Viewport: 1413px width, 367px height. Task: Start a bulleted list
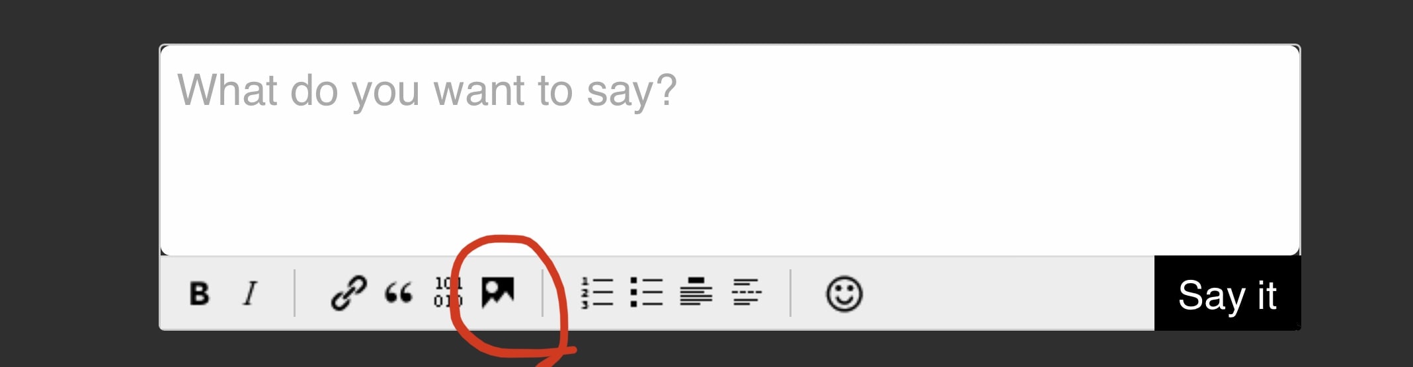pos(646,292)
